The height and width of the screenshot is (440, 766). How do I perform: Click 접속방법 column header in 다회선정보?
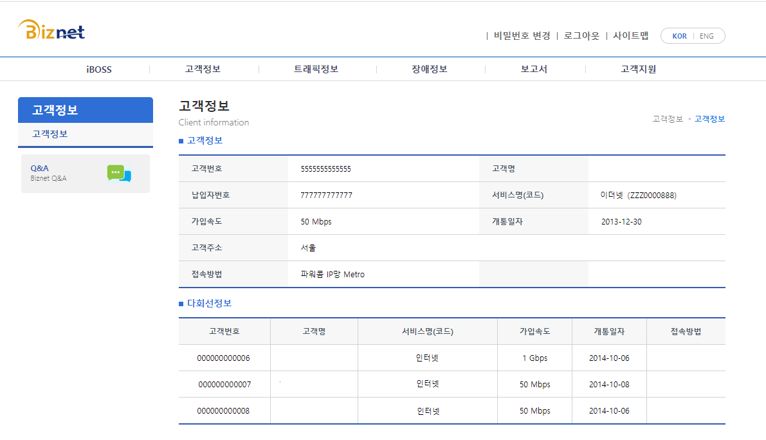point(686,331)
